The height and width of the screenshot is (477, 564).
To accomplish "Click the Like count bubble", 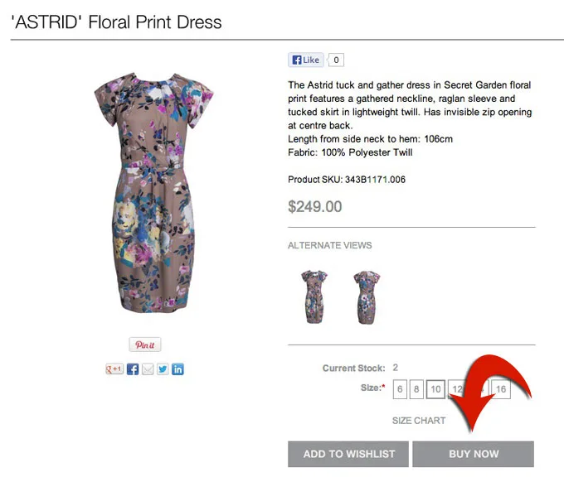I will [x=336, y=60].
